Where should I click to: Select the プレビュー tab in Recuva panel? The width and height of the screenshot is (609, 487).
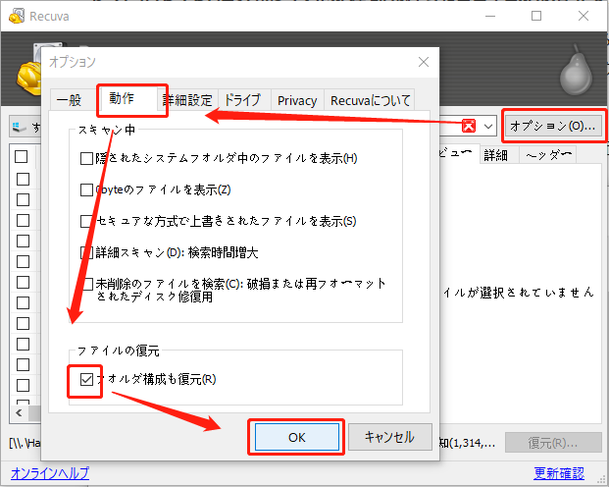click(458, 154)
